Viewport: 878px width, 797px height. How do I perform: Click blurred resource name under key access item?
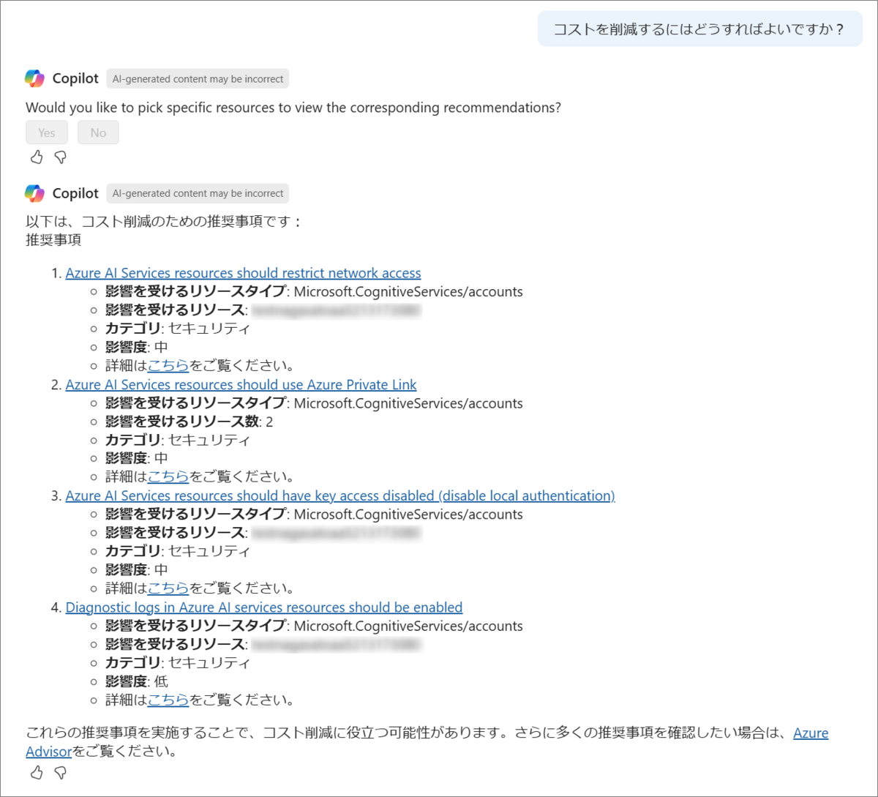click(x=337, y=533)
